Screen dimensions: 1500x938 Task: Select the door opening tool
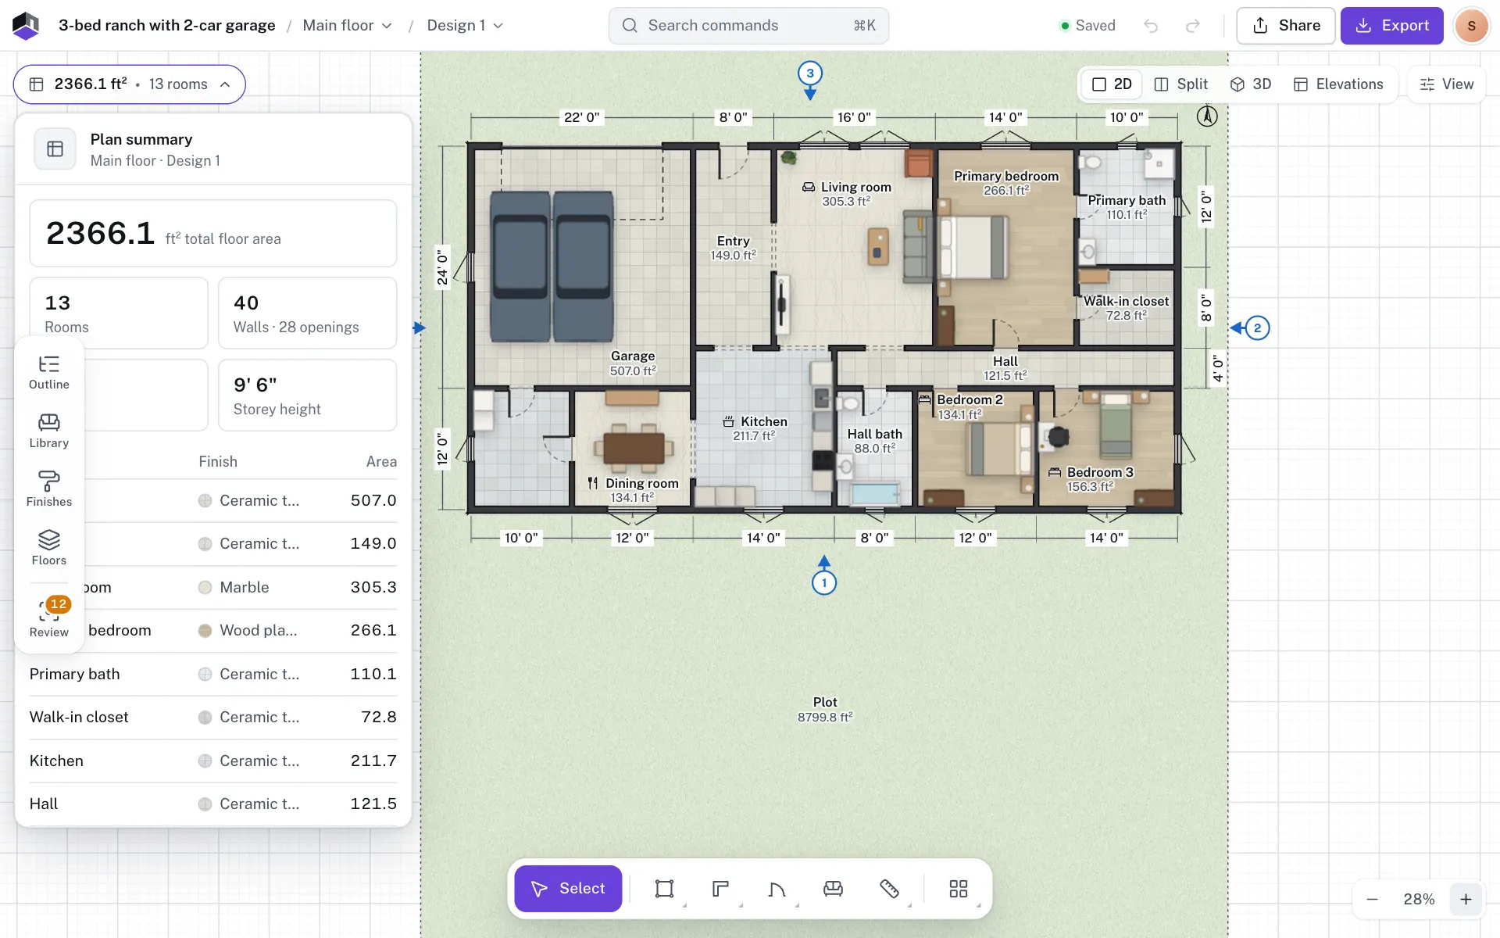pos(777,889)
